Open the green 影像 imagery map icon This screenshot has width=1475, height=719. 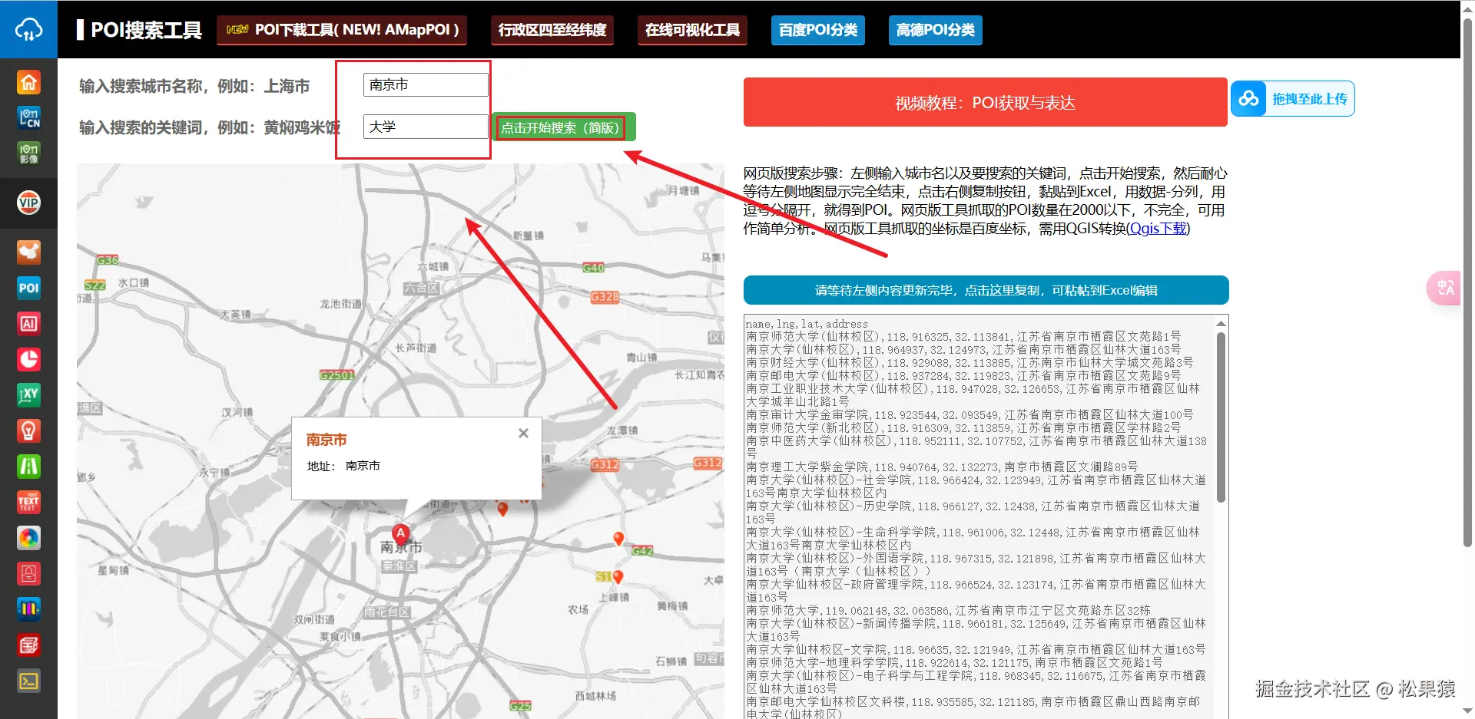(x=28, y=153)
